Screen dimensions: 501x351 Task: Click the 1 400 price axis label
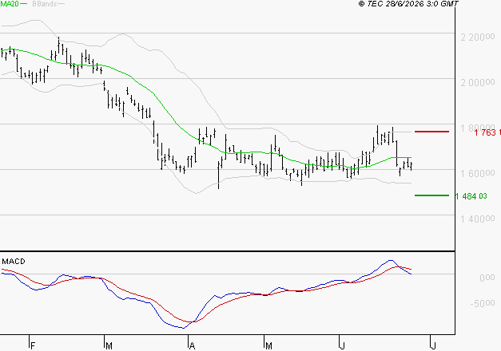[x=478, y=219]
